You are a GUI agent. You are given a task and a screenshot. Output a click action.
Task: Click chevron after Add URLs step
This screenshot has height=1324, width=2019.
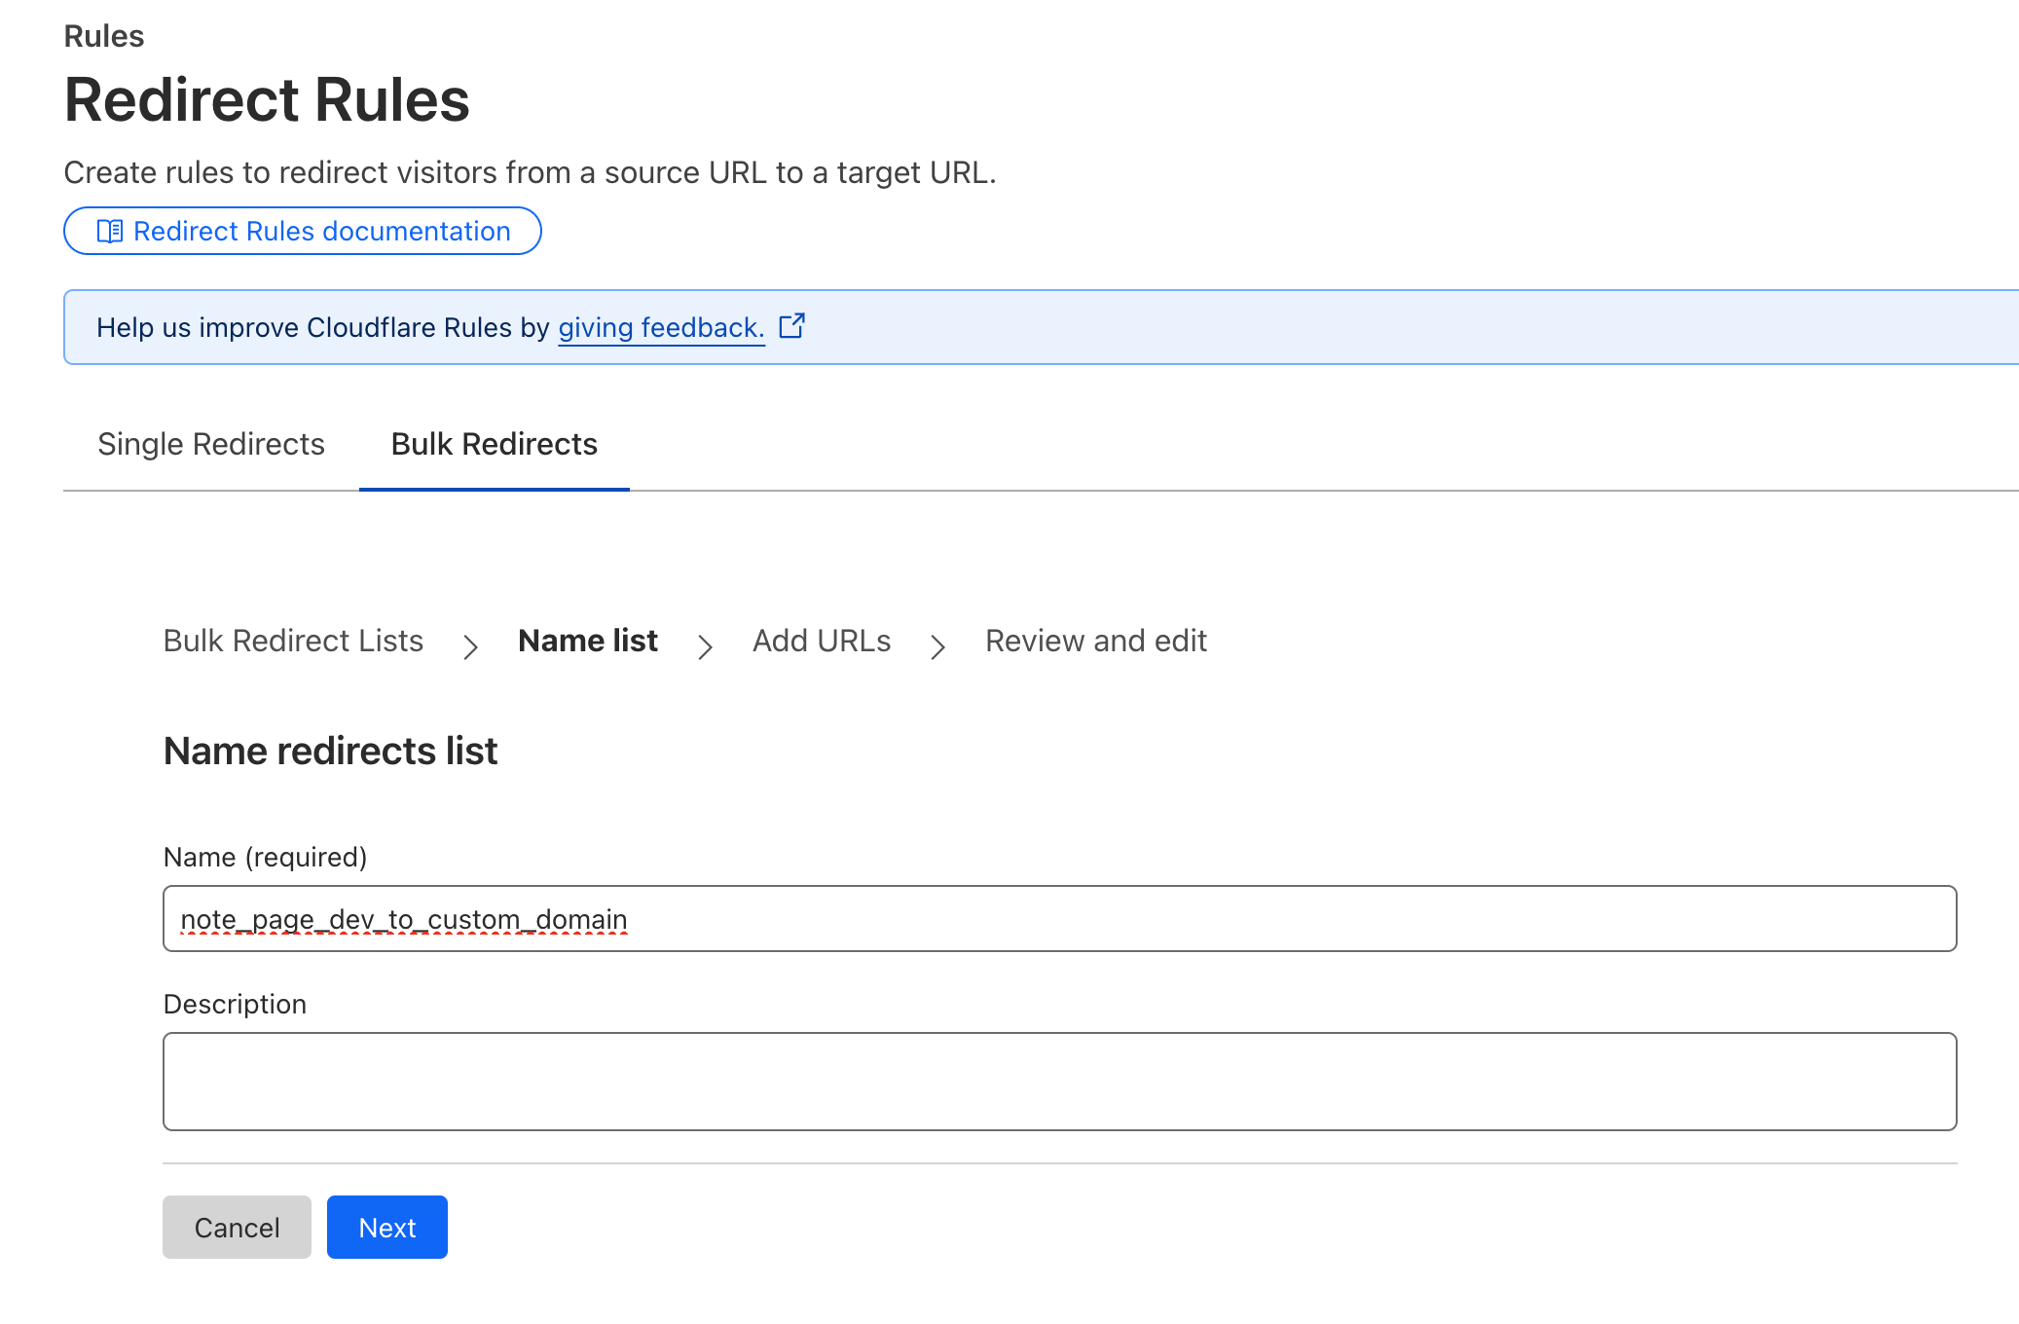[x=937, y=646]
